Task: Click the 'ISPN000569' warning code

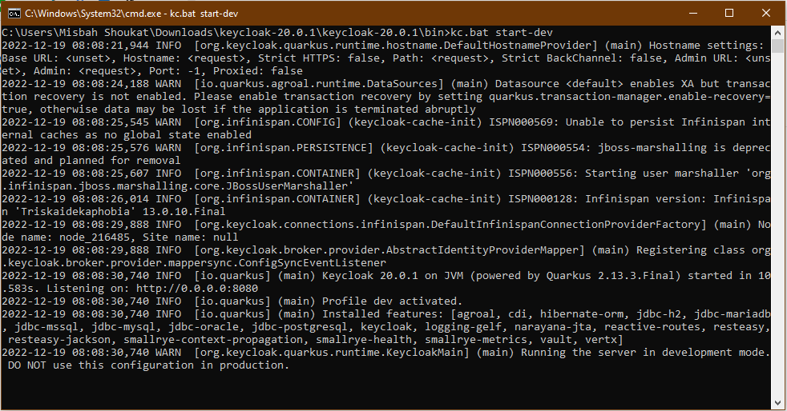Action: tap(520, 122)
